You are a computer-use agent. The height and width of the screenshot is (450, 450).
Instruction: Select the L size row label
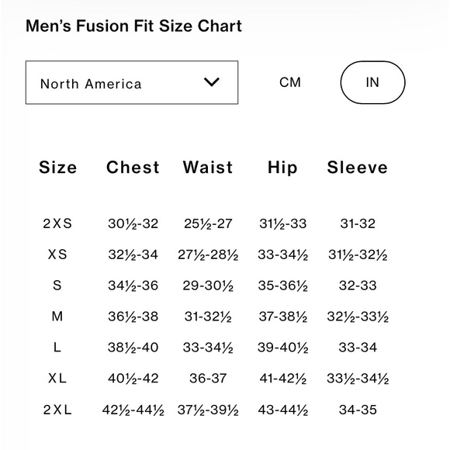click(57, 348)
